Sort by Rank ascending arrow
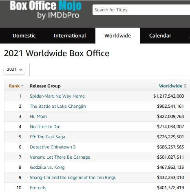This screenshot has width=190, height=192. [x=22, y=86]
